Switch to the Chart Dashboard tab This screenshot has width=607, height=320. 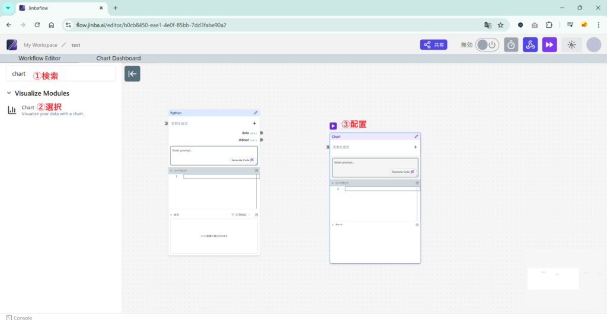[x=119, y=59]
